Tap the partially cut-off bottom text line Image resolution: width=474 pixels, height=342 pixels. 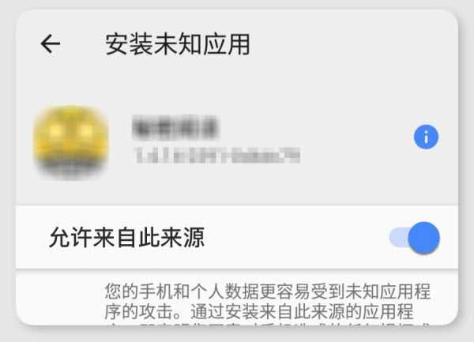pos(268,325)
